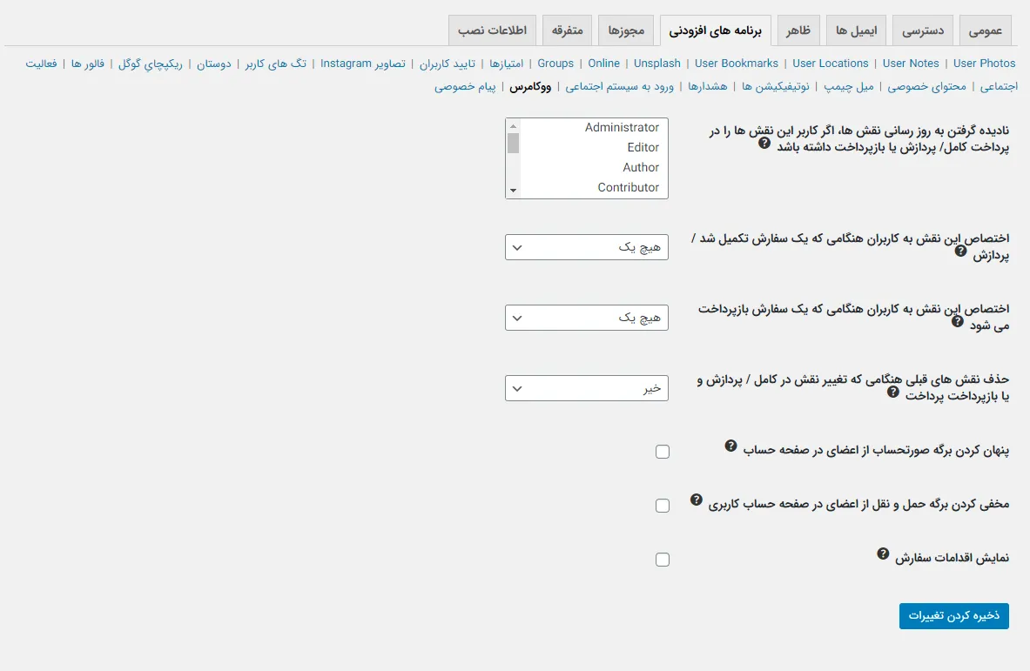Viewport: 1030px width, 671px height.
Task: Open role dropdown for refunded orders
Action: [x=587, y=318]
